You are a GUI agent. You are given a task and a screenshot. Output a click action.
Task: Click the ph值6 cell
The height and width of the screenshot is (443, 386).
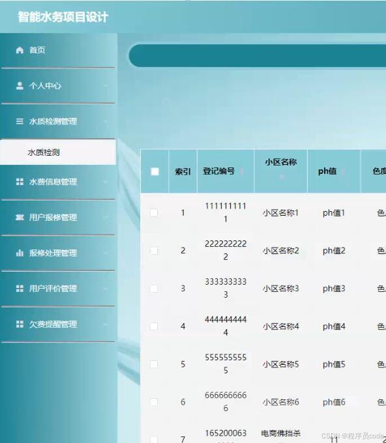click(x=334, y=402)
